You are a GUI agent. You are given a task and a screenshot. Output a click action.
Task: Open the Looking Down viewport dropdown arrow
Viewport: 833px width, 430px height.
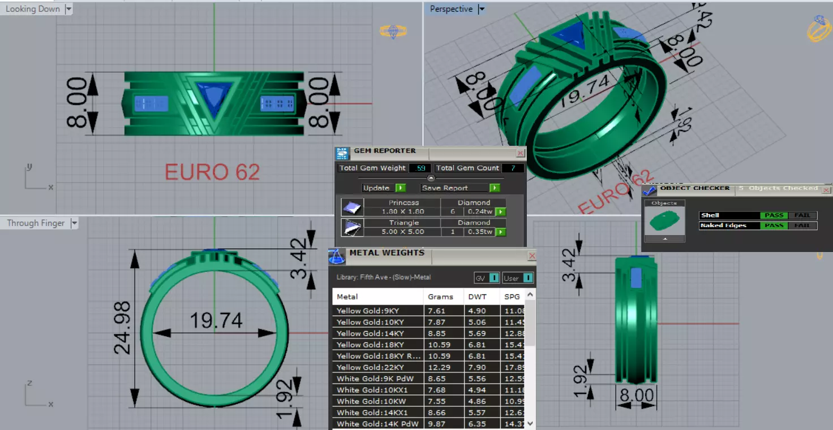[68, 9]
